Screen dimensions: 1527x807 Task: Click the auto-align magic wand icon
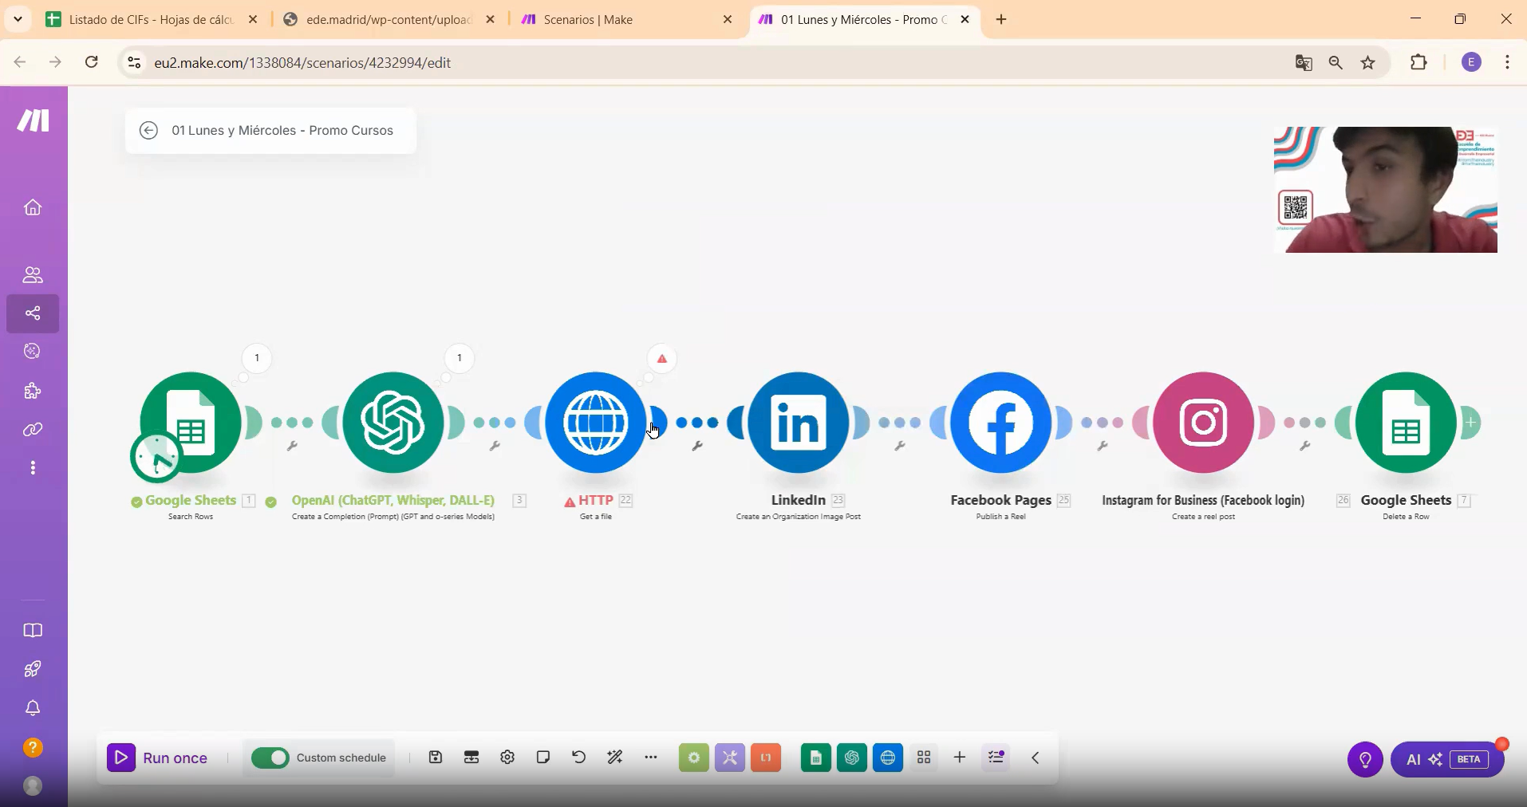pyautogui.click(x=615, y=758)
